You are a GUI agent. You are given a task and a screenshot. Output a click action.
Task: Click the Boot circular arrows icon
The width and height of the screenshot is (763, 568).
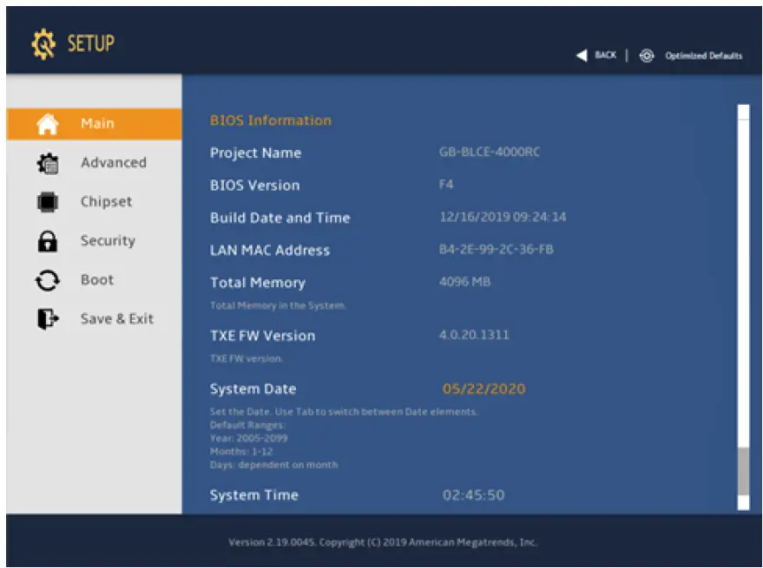[48, 280]
